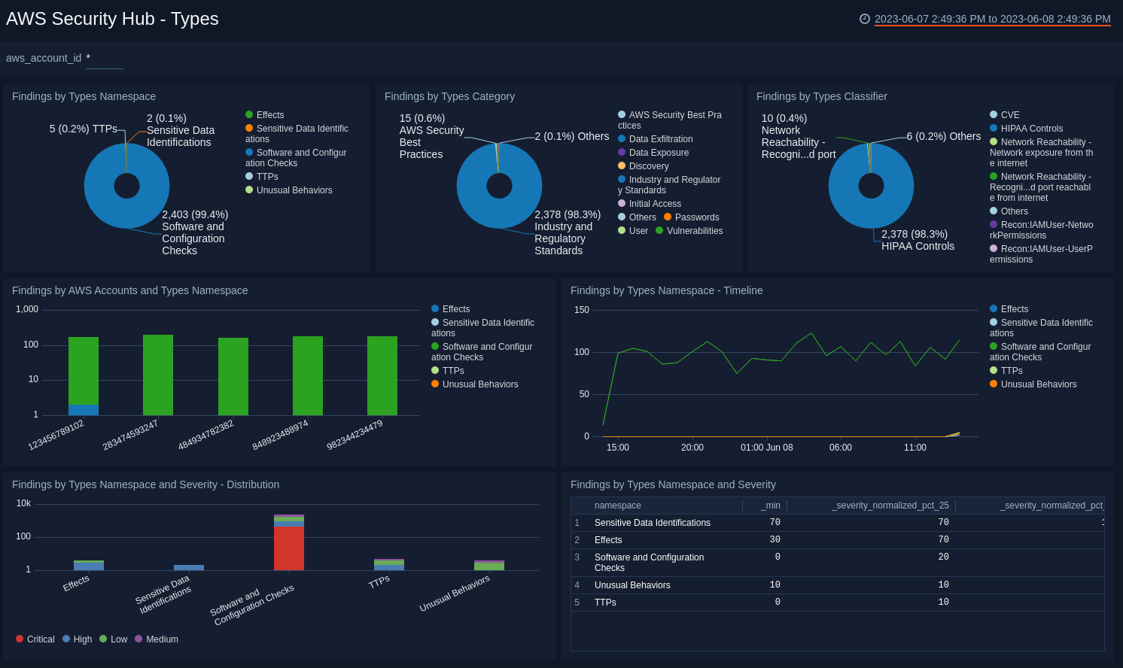This screenshot has height=668, width=1123.
Task: Toggle TTPs legend in Types Namespace pie
Action: (x=262, y=177)
